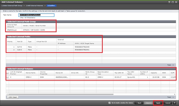Maximize the Add External Volumes dialog
Screen dimensions: 179x106
(x=173, y=2)
